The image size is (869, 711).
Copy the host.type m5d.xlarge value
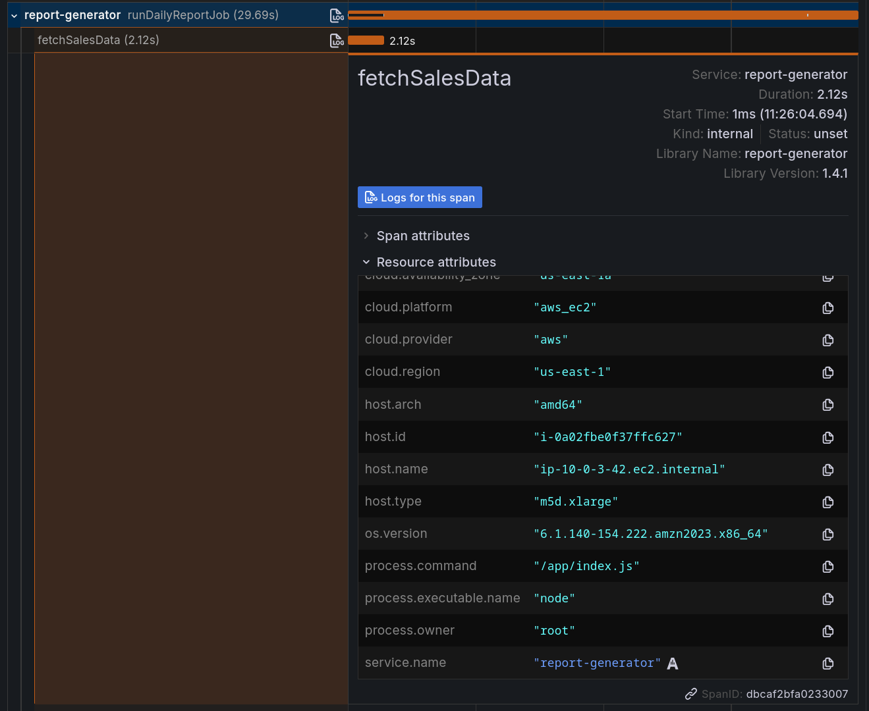coord(828,502)
